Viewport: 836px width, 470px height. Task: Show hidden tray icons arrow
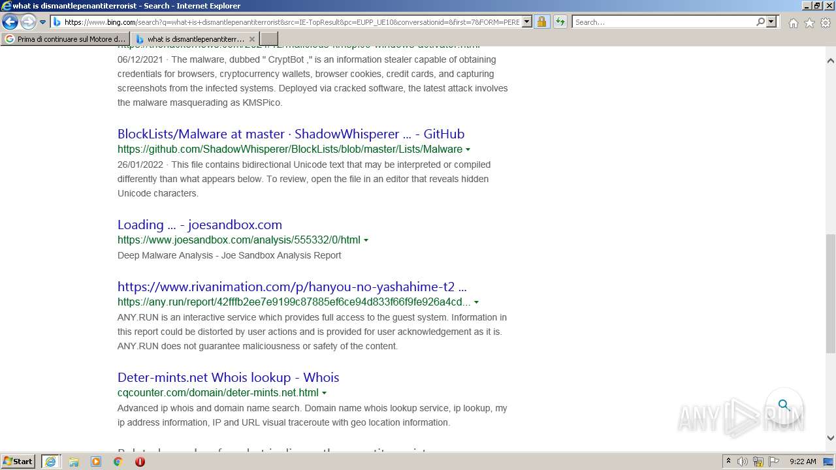[728, 462]
